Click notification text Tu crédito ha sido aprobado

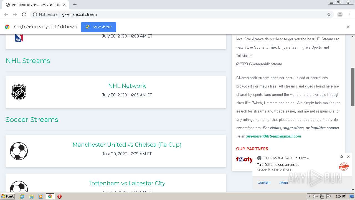coord(278,165)
